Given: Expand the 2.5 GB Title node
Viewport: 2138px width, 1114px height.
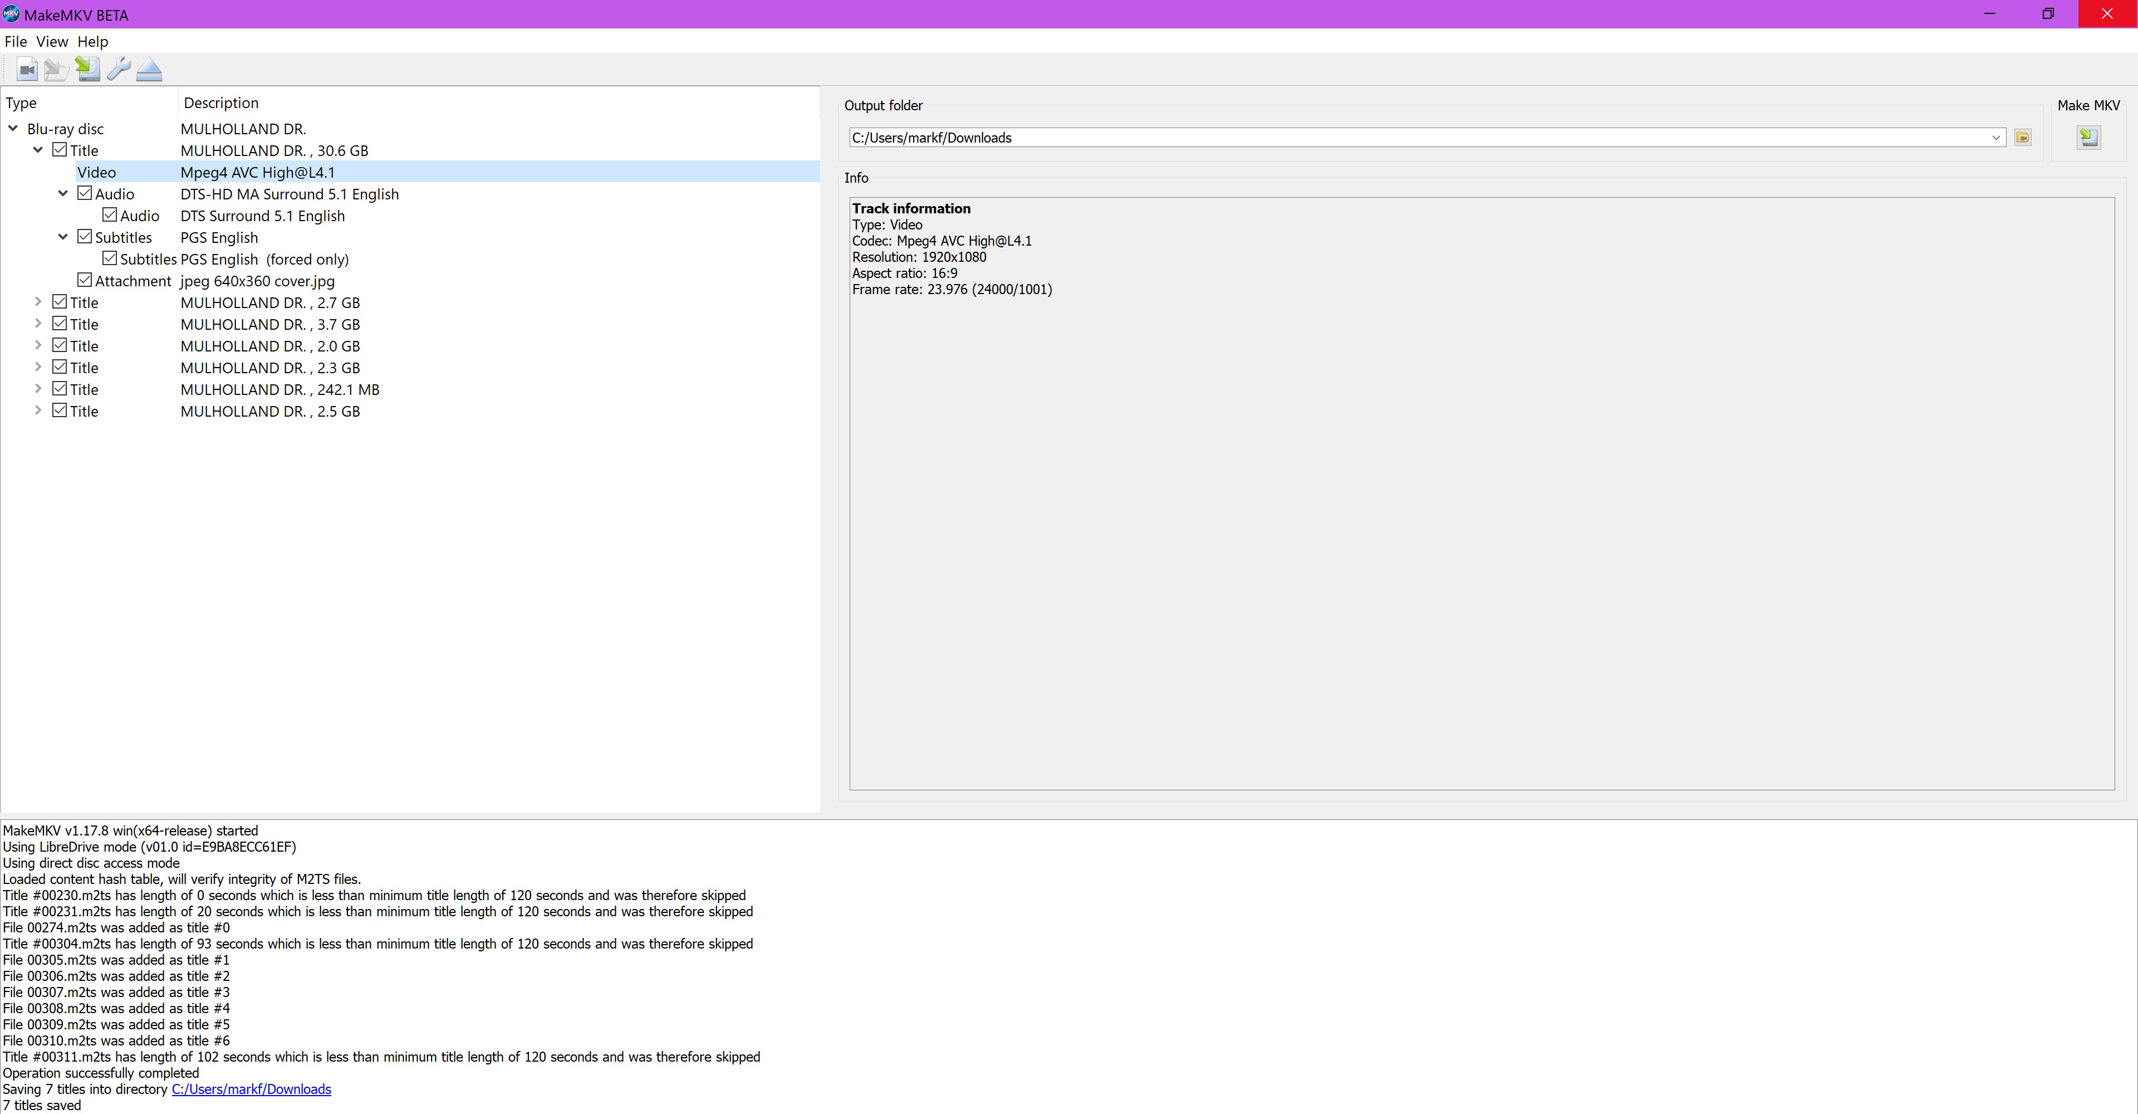Looking at the screenshot, I should pyautogui.click(x=38, y=410).
